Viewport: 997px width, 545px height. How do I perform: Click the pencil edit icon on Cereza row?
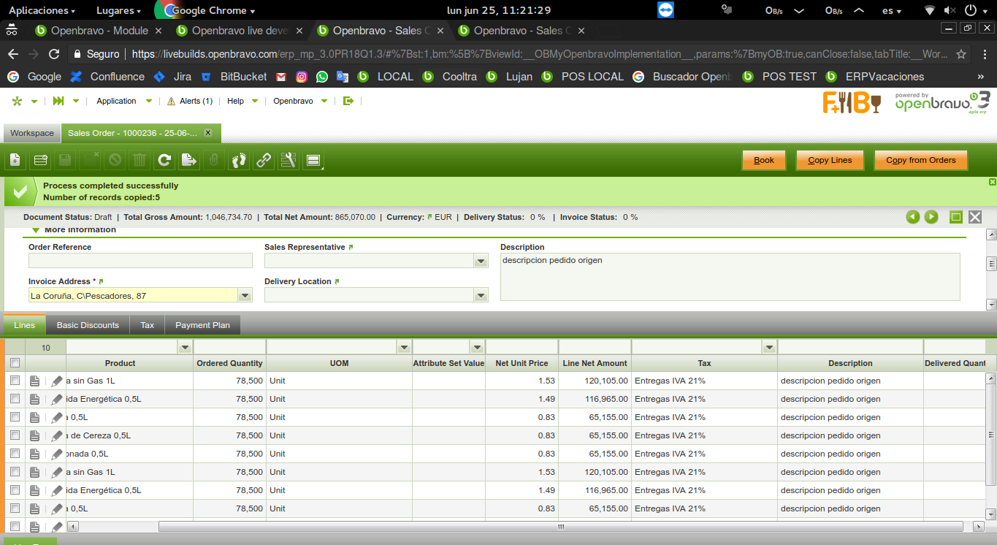point(57,436)
